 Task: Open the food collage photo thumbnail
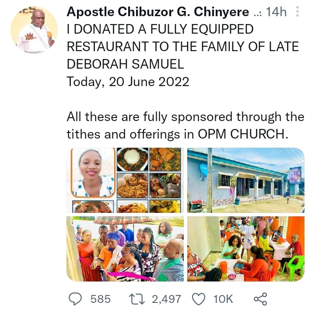[x=126, y=180]
